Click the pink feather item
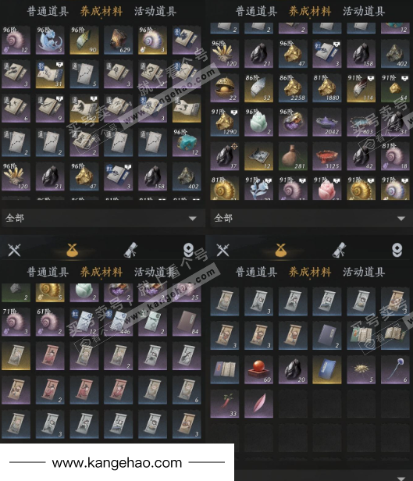Screen dimensions: 413x481 [258, 404]
